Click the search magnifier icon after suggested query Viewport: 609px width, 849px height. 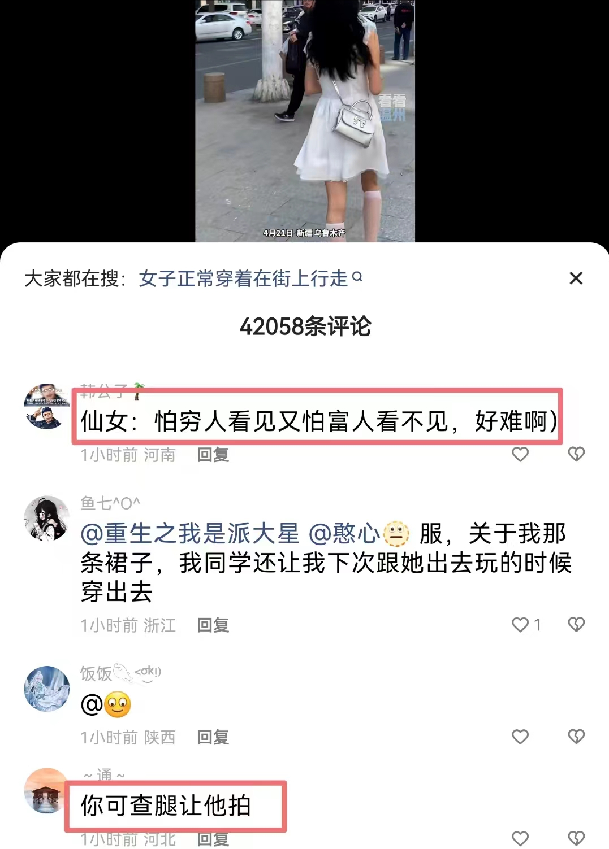coord(357,277)
